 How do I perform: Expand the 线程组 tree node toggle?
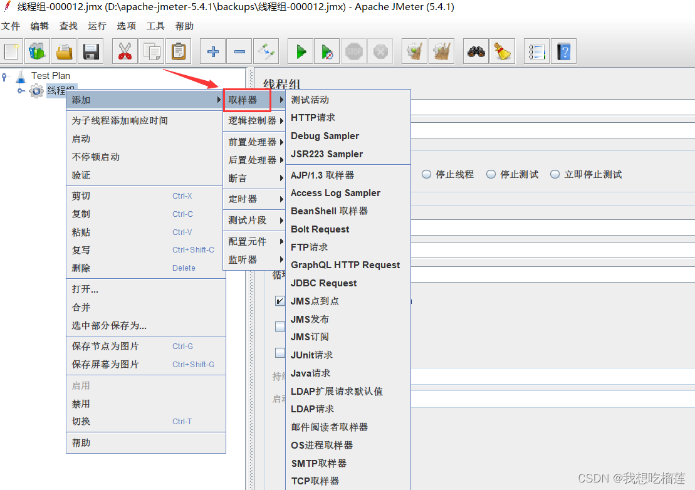point(21,91)
